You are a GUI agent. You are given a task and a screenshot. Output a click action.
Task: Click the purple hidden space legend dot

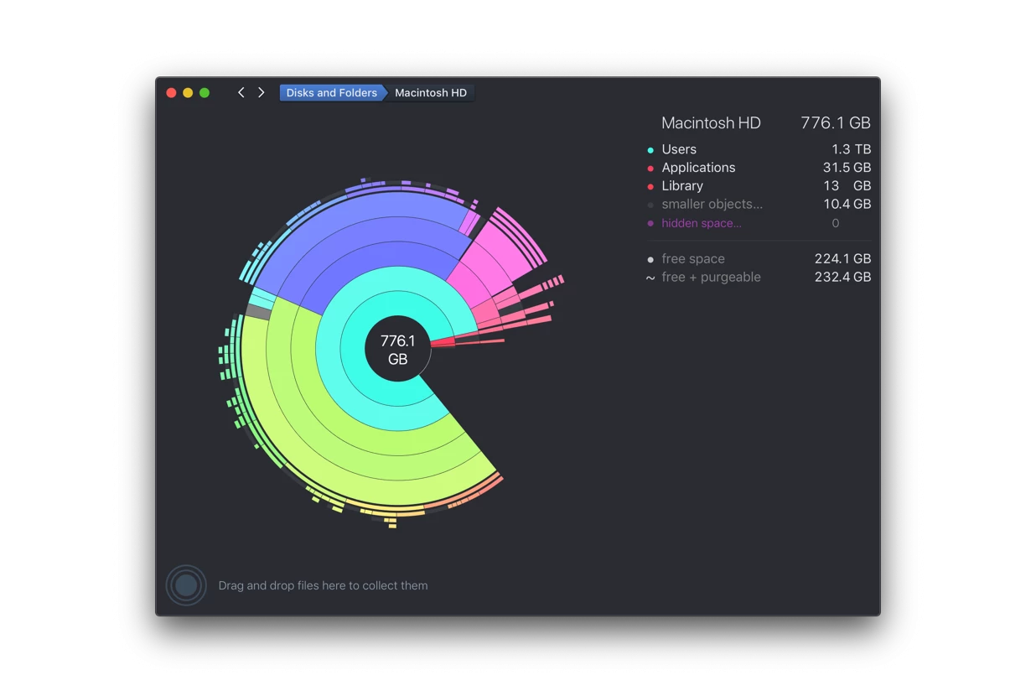pyautogui.click(x=650, y=224)
